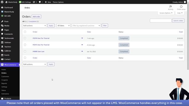Open the Extensions submenu item
Image resolution: width=189 pixels, height=106 pixels.
[5, 94]
